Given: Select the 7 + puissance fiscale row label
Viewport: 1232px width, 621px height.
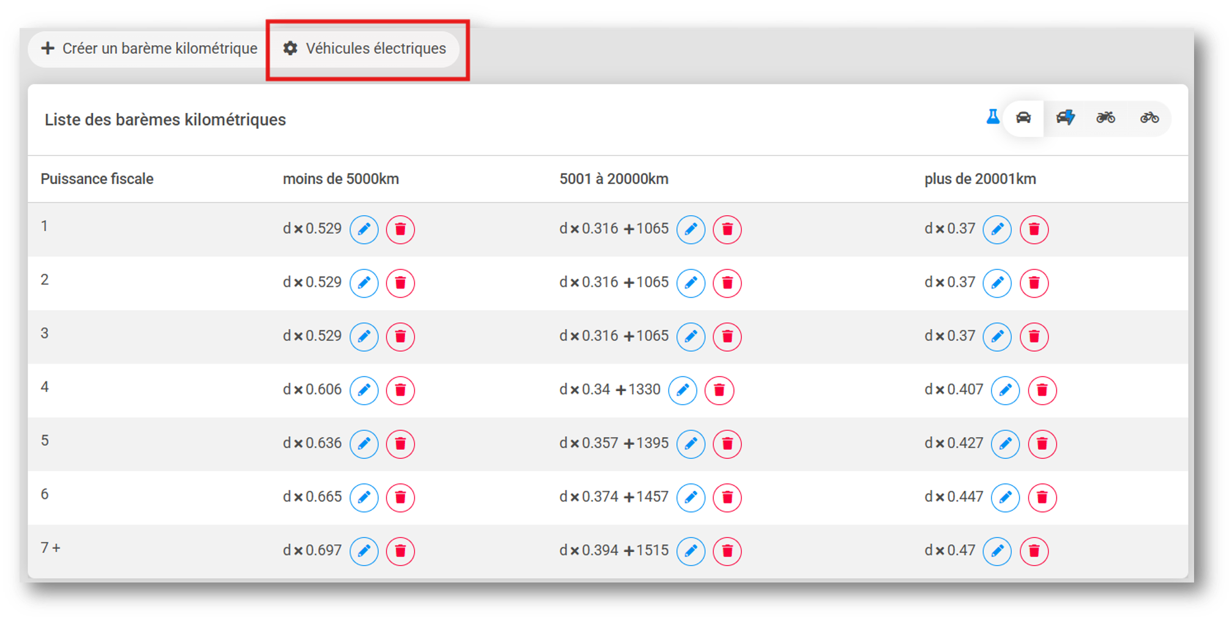Looking at the screenshot, I should point(51,548).
